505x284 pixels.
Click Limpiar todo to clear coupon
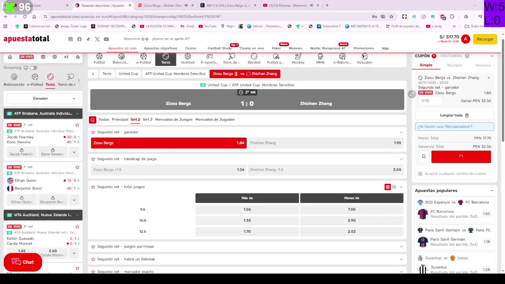(x=454, y=115)
